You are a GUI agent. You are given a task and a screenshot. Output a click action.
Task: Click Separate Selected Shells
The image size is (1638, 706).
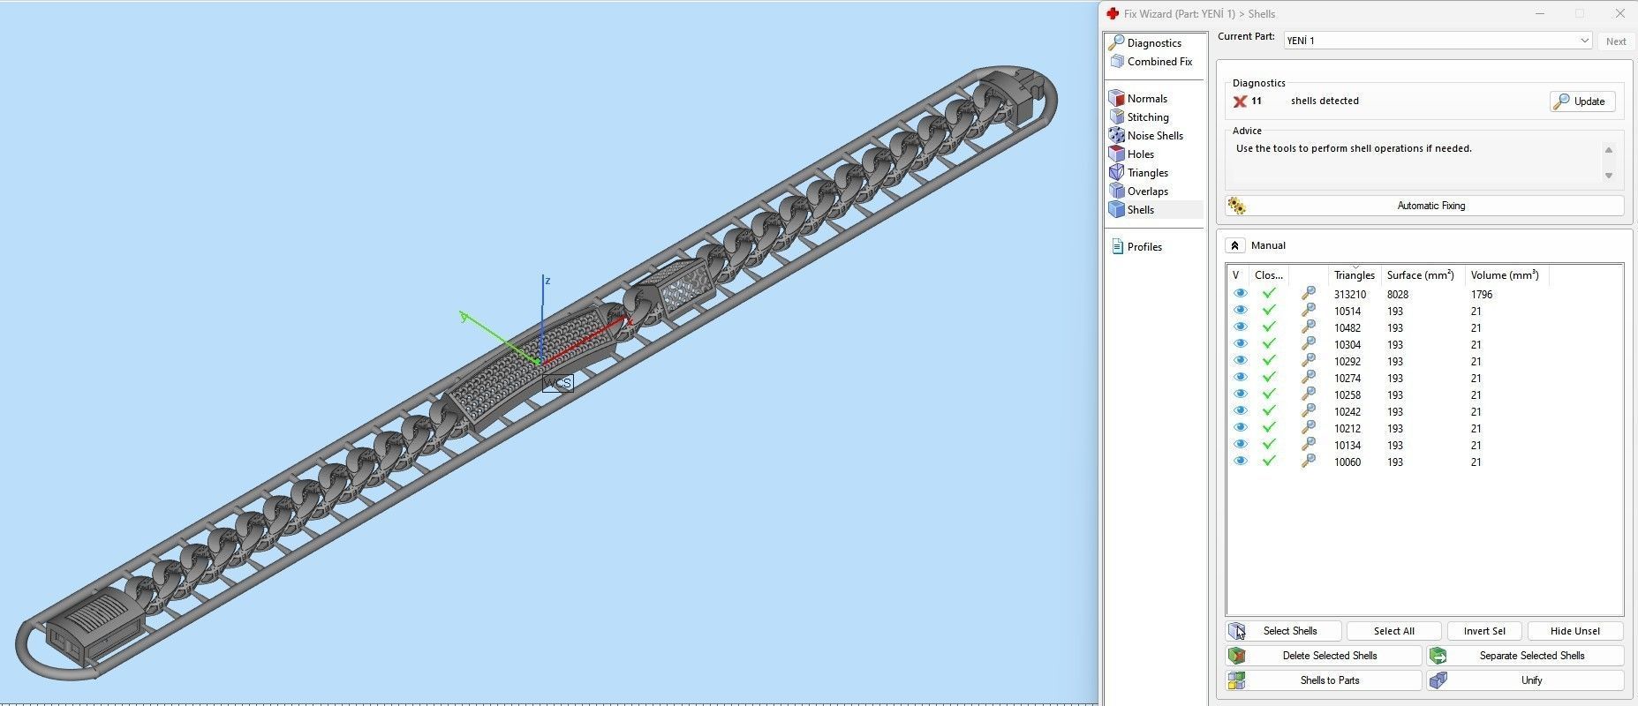[1525, 656]
